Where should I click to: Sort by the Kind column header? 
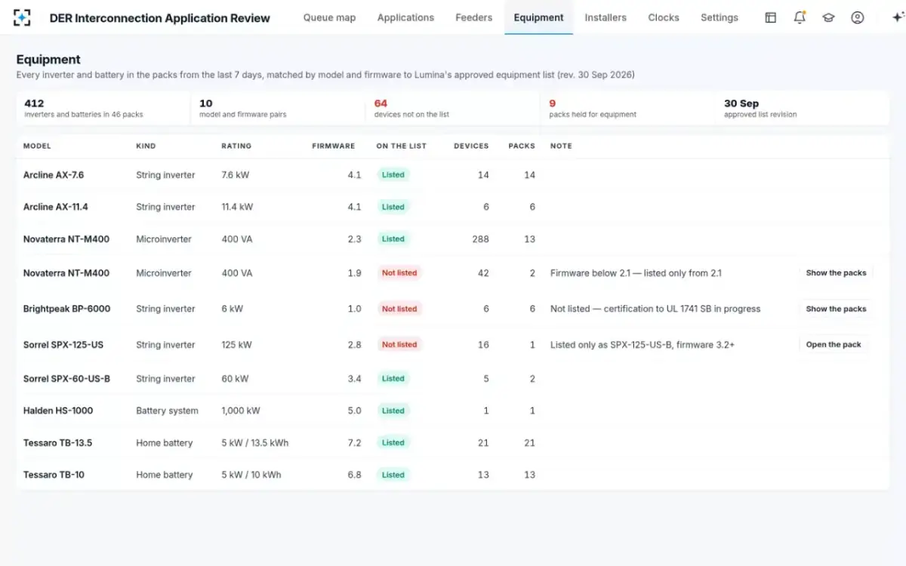pos(144,146)
